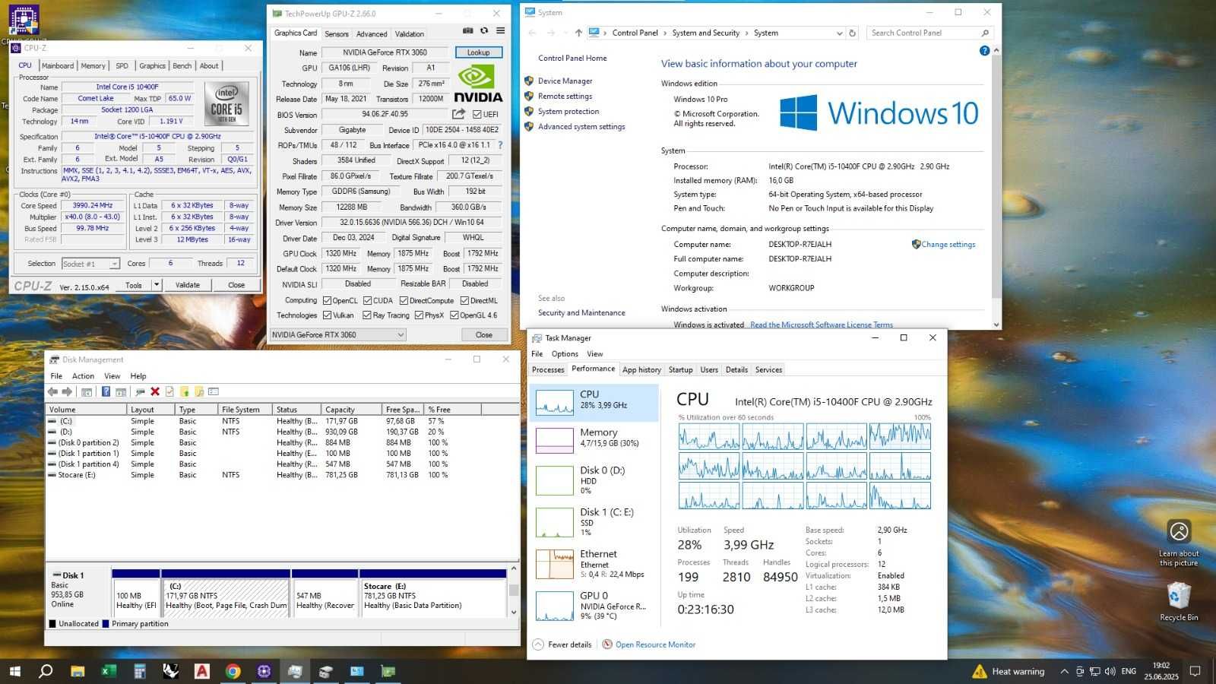Toggle the OpenCL checkbox in GPU-Z
The height and width of the screenshot is (684, 1216).
point(327,301)
